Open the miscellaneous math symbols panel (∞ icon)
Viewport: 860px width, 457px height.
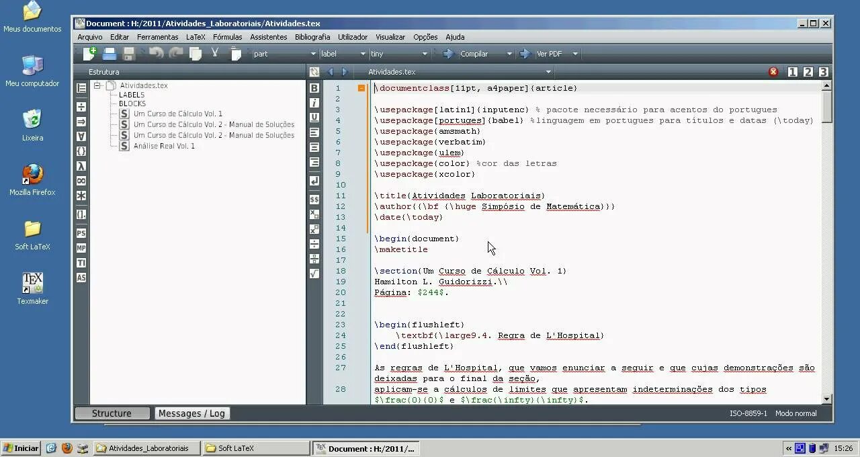click(81, 181)
